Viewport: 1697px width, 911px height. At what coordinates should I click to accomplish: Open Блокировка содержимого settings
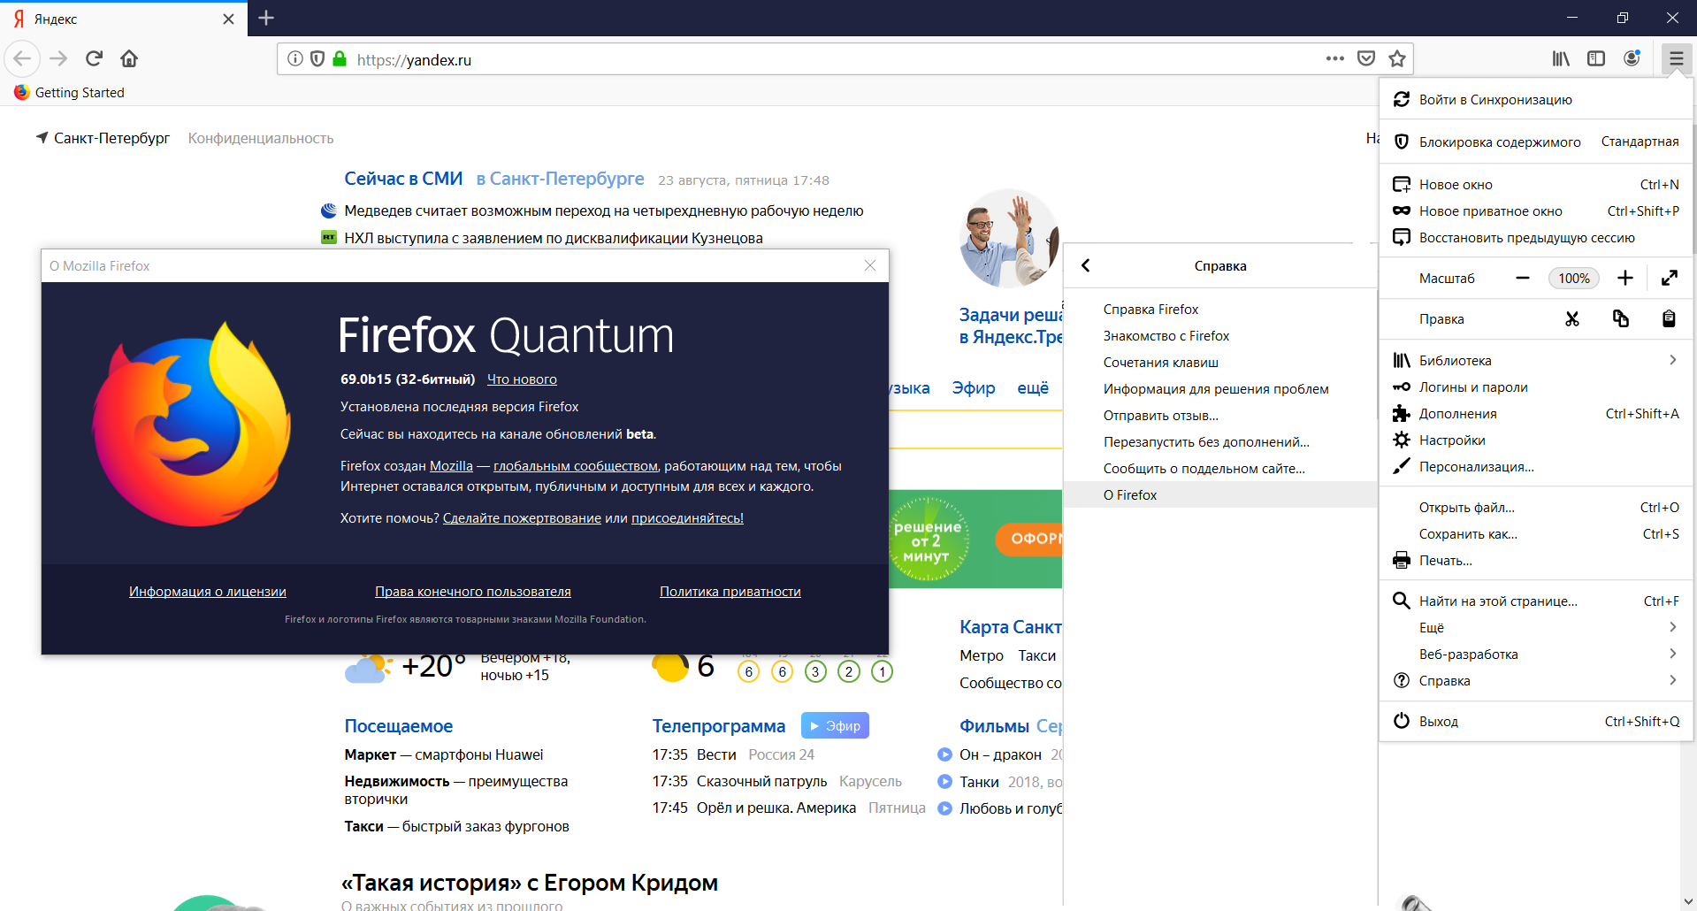pos(1536,142)
